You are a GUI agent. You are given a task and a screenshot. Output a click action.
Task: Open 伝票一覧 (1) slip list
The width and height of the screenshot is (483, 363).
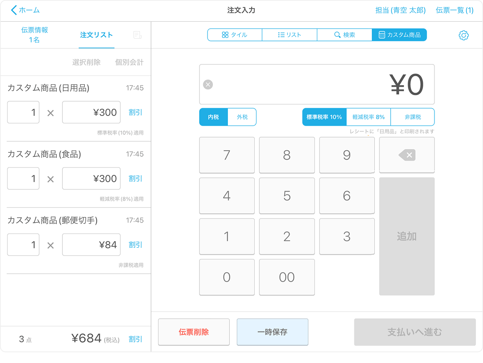454,10
